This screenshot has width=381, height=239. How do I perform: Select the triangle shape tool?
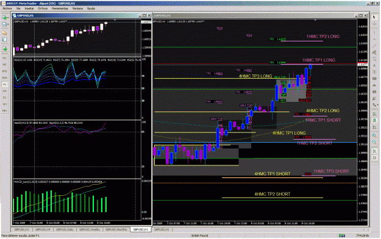tap(374, 85)
